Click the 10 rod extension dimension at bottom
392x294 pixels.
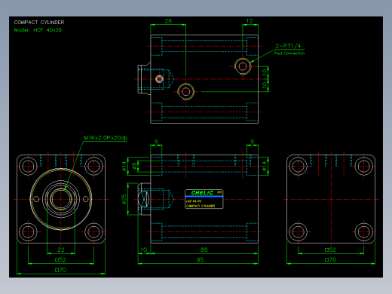[x=144, y=250]
